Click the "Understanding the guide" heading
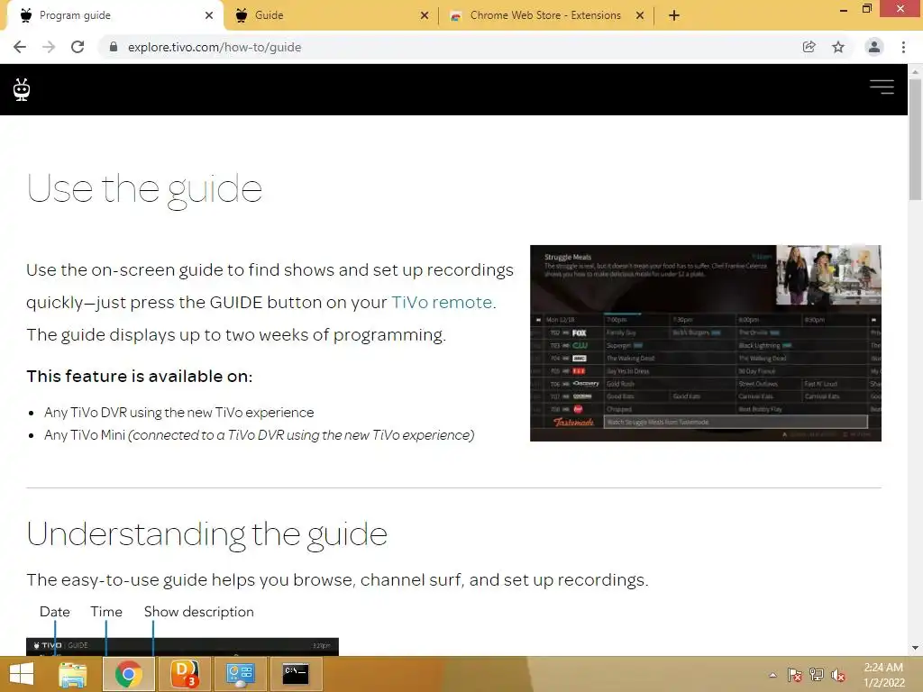The height and width of the screenshot is (692, 923). tap(206, 534)
